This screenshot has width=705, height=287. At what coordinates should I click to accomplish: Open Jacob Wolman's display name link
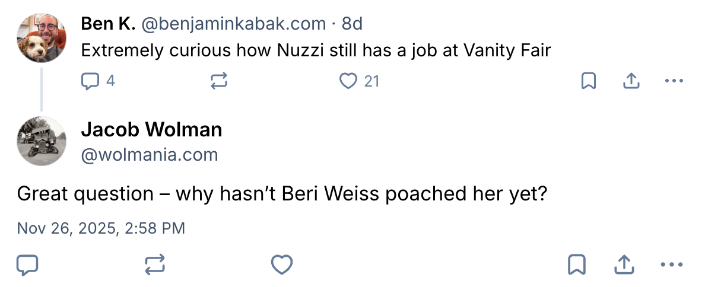pyautogui.click(x=151, y=129)
